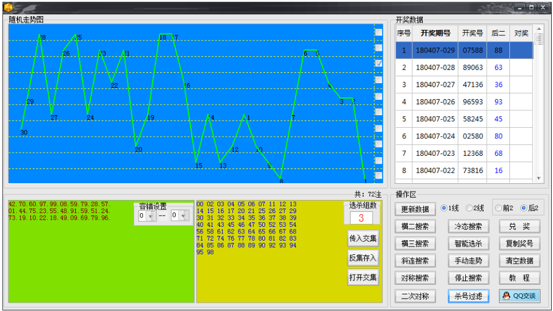553x311 pixels.
Task: Run the 冷态搜索 search
Action: [468, 226]
